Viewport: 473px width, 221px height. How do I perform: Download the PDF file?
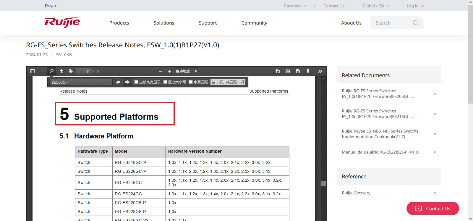pos(298,71)
